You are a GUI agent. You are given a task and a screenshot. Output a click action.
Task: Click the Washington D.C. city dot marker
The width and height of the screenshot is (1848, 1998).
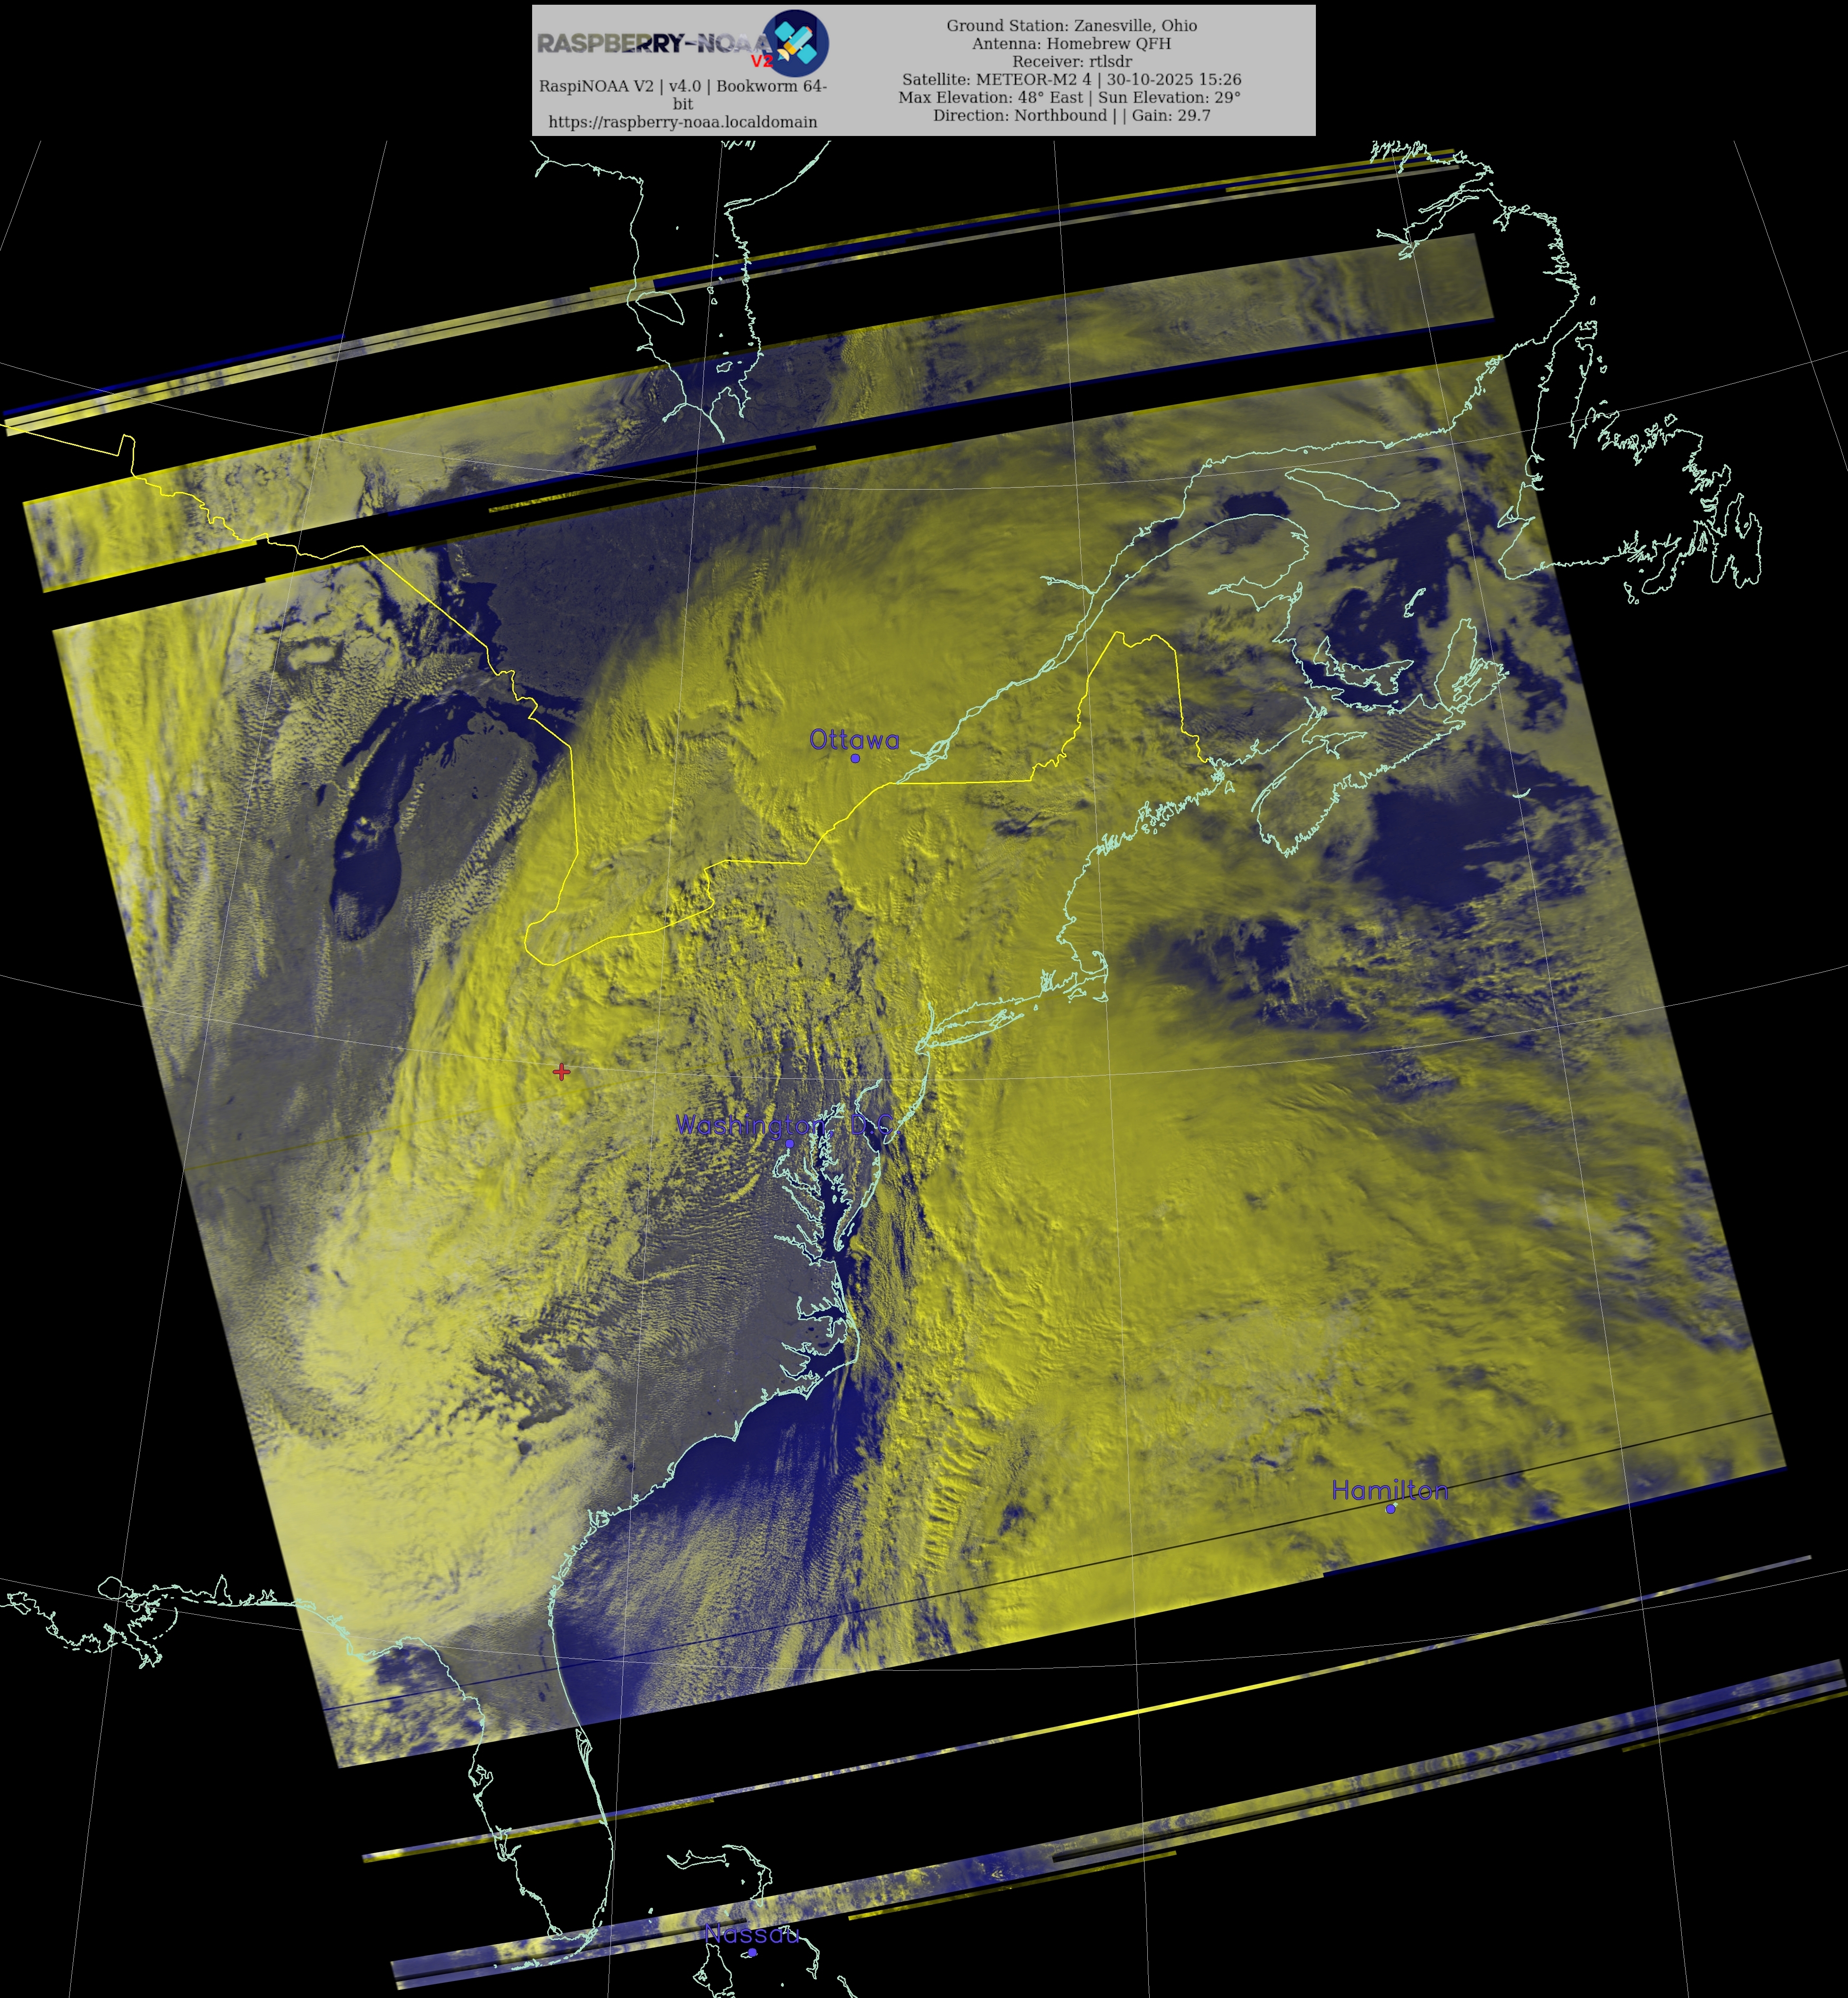(x=789, y=1143)
